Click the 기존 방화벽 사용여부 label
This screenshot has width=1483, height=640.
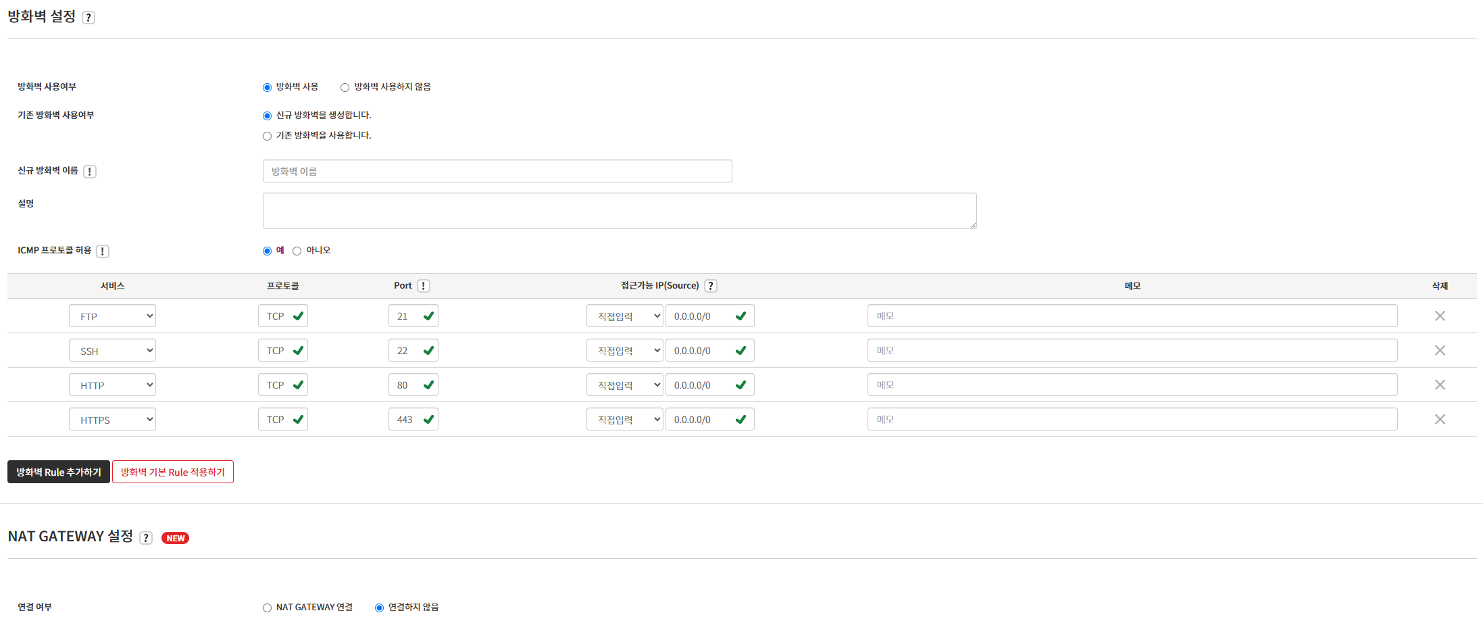(x=55, y=115)
